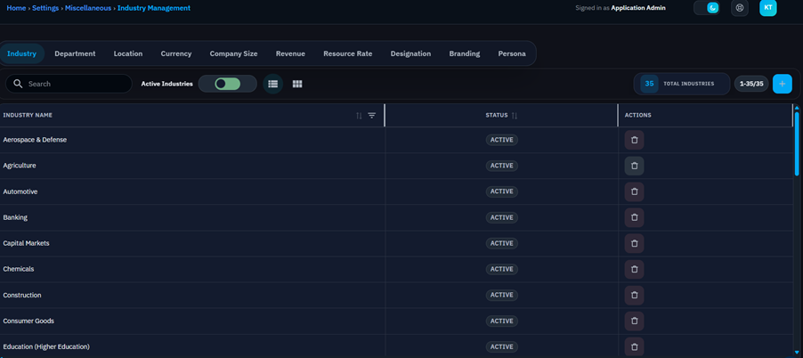Click the search magnifier icon
This screenshot has width=803, height=358.
click(x=18, y=84)
